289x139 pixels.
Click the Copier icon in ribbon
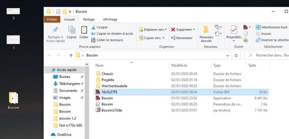point(72,30)
